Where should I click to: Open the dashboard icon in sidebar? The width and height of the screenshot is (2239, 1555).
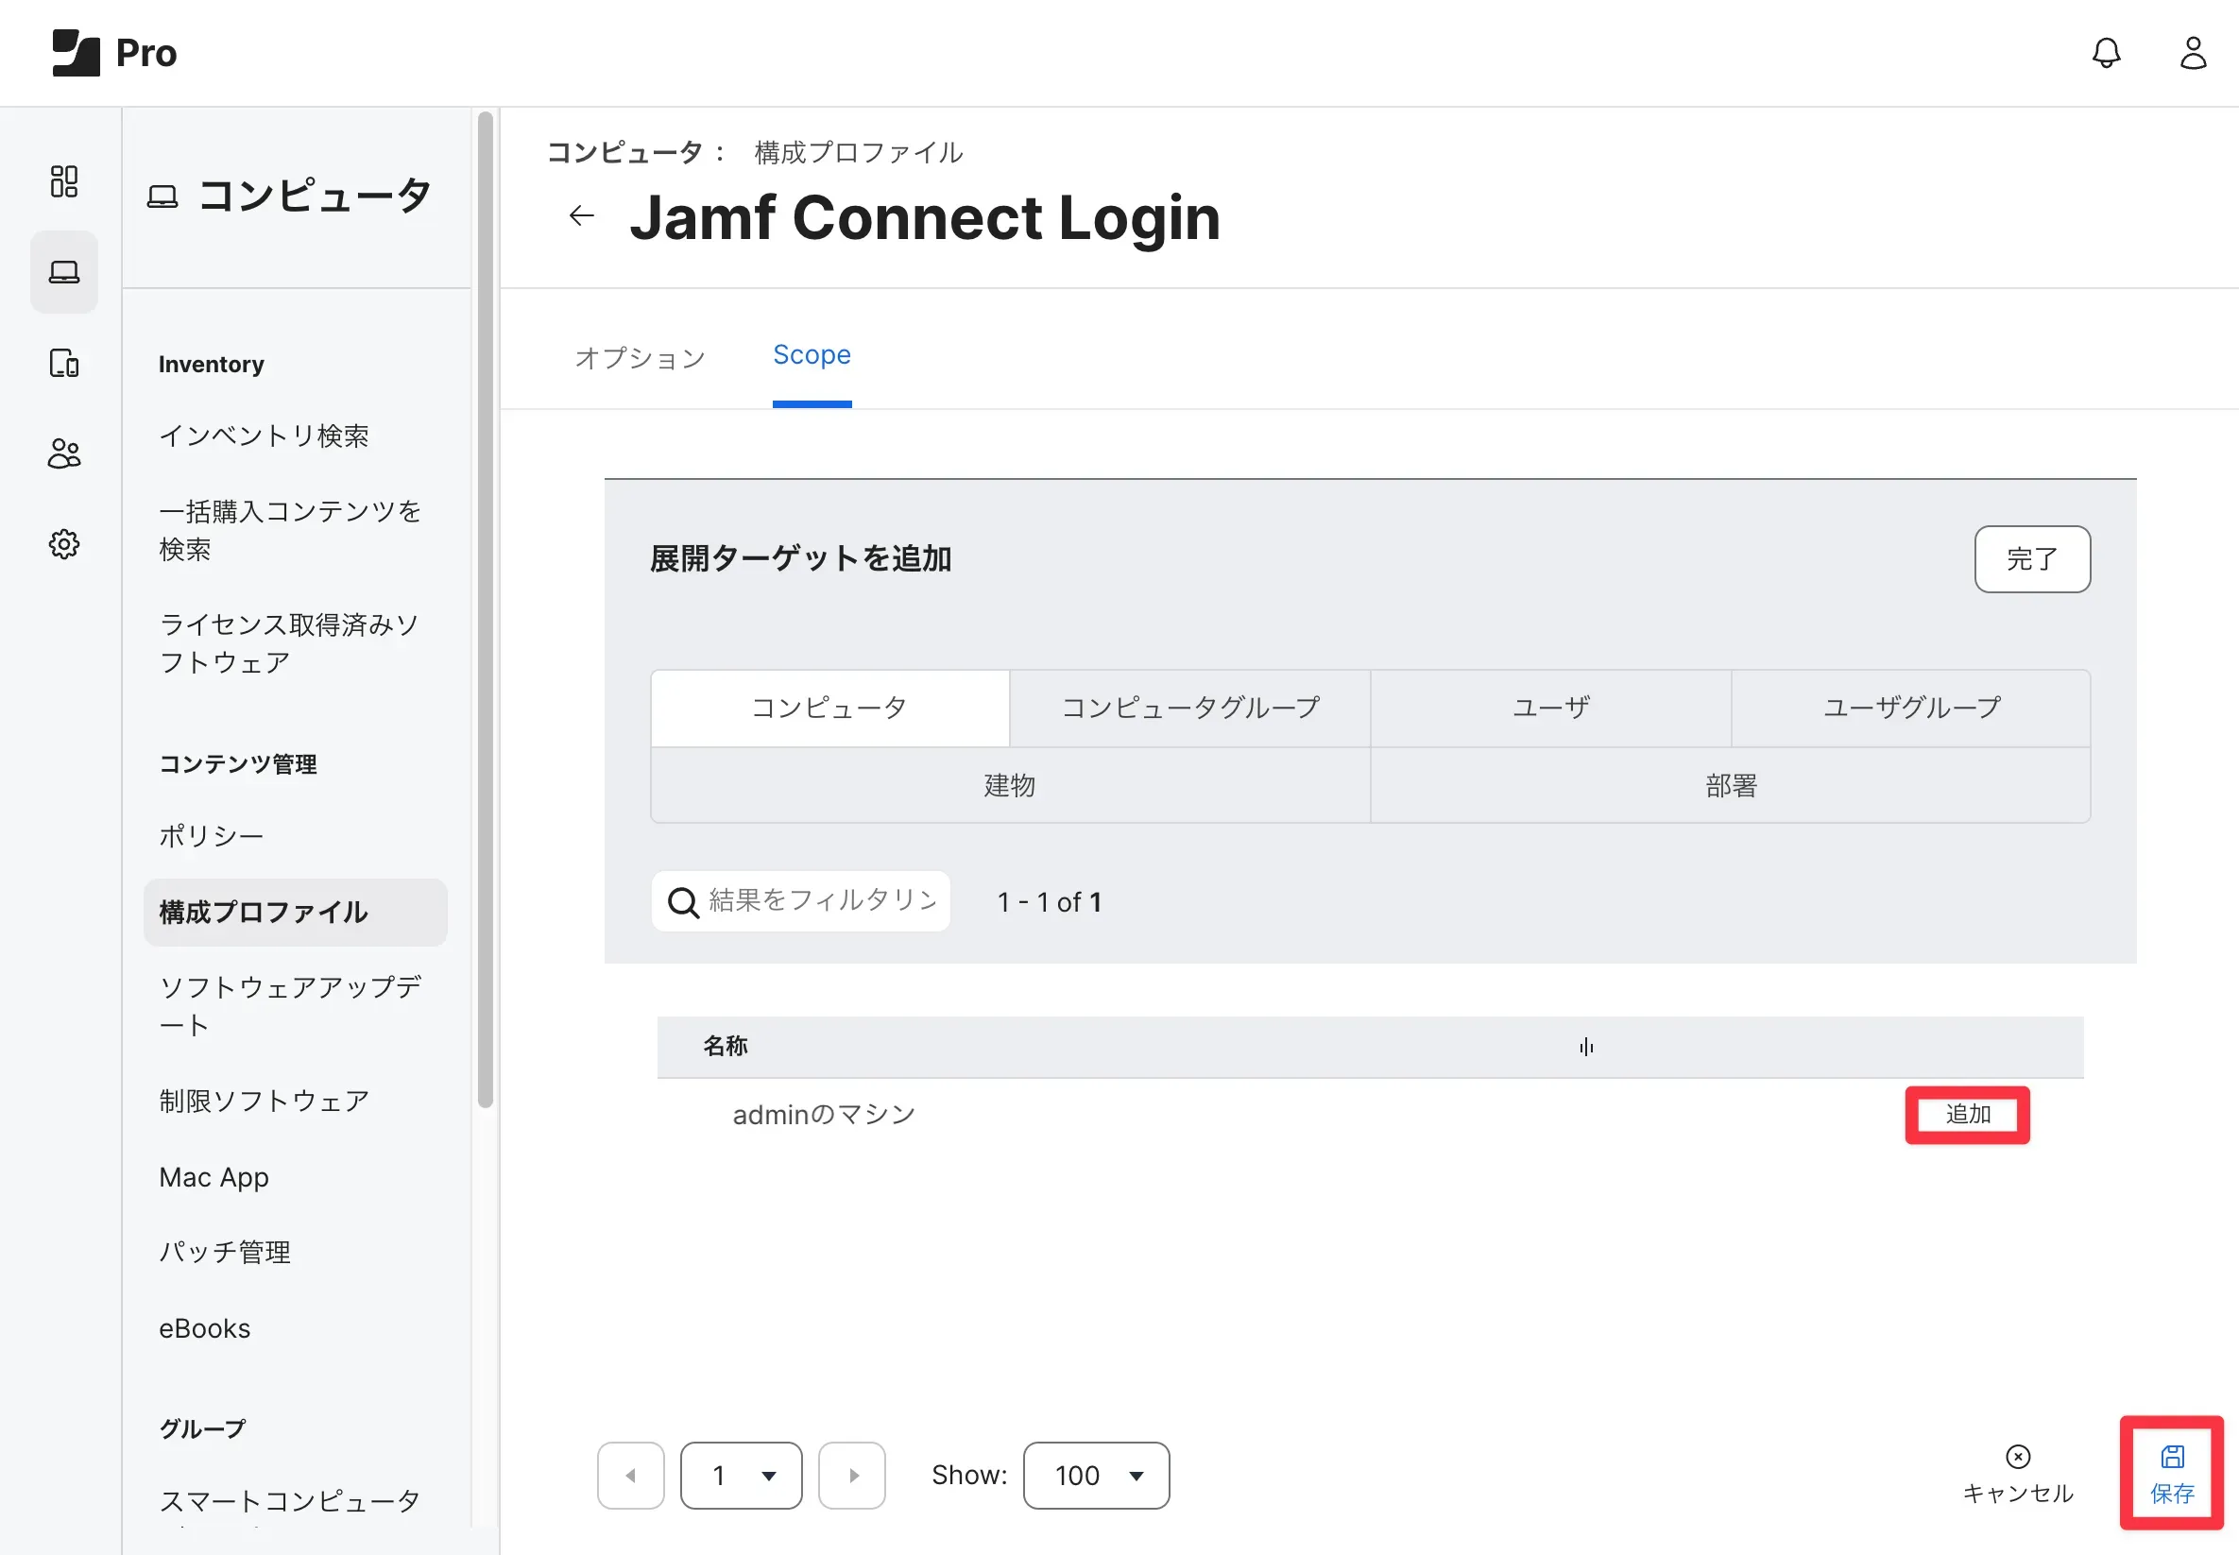coord(64,181)
